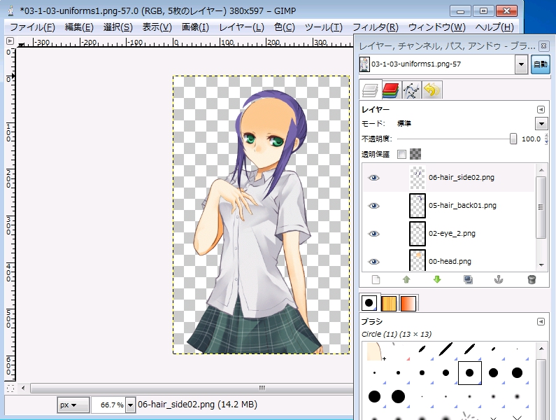This screenshot has height=420, width=556.
Task: Open the layers panel tab menu arrow
Action: pyautogui.click(x=541, y=109)
